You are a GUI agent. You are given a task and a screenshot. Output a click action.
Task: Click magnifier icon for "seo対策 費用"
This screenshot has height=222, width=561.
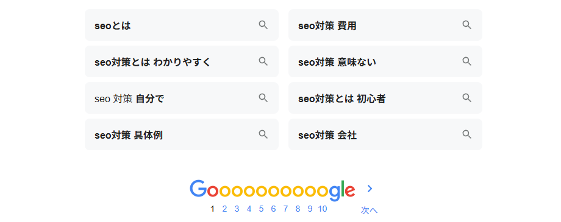466,25
